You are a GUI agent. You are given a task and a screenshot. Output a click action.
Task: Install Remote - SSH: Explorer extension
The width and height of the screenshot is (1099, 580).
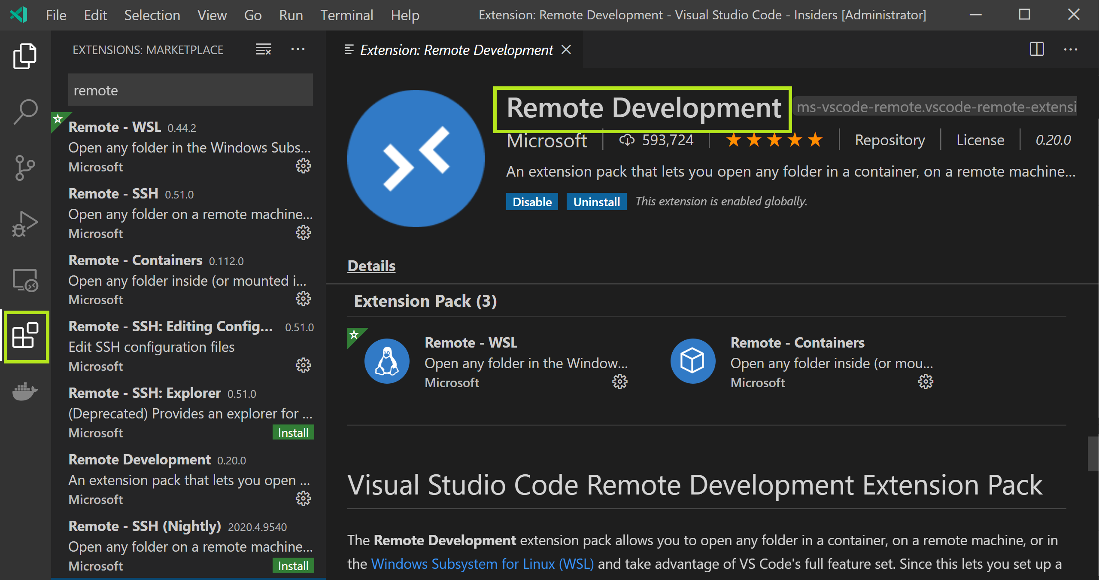click(293, 433)
